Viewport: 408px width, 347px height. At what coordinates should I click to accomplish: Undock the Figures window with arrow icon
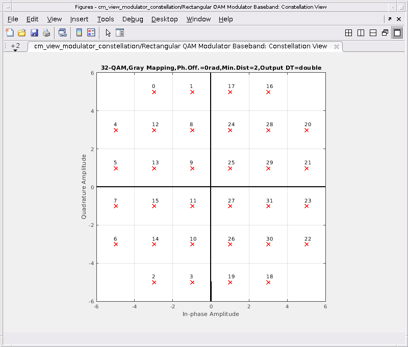390,19
